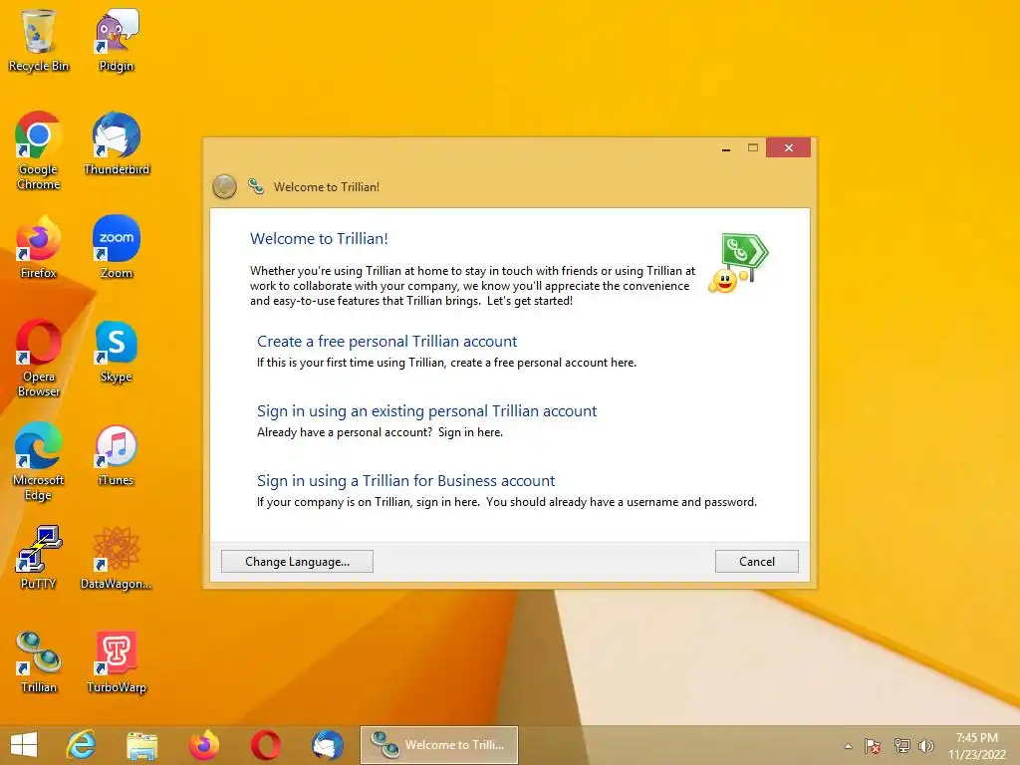Click the Trillian desktop shortcut
This screenshot has height=765, width=1020.
pyautogui.click(x=39, y=661)
